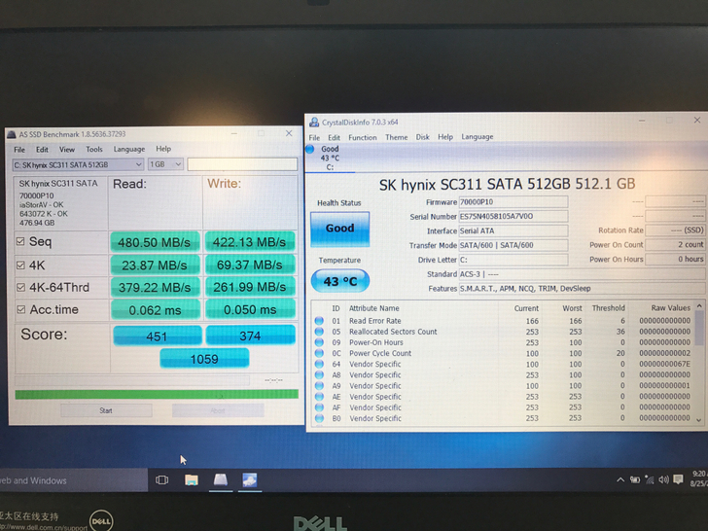Screen dimensions: 708x531
Task: Open CrystalDiskInfo Function menu
Action: [x=363, y=137]
